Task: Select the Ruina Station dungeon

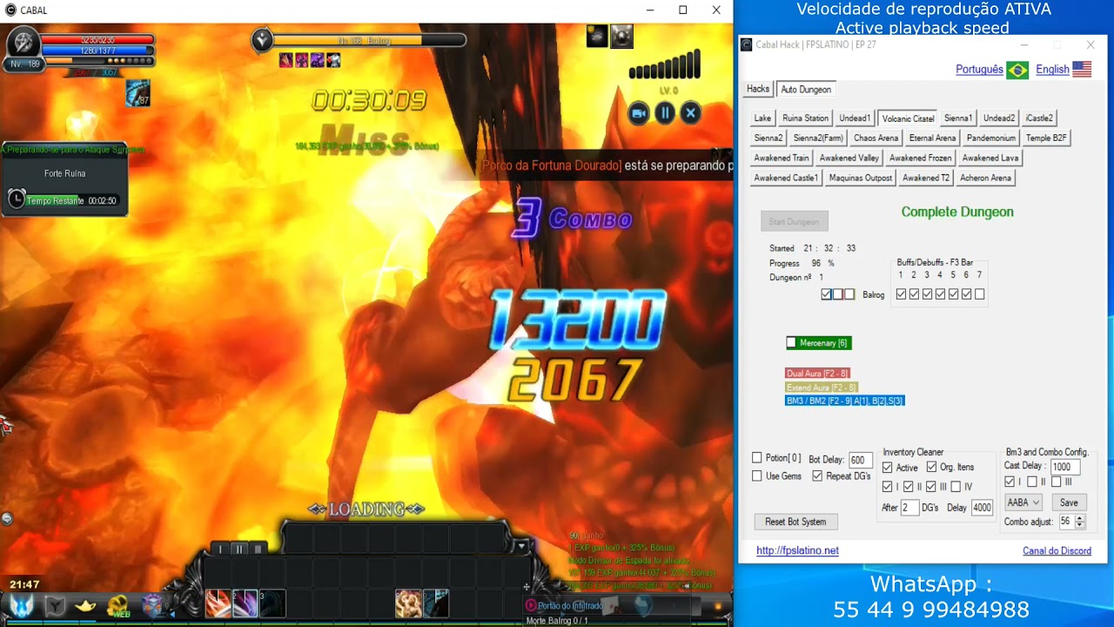Action: click(805, 118)
